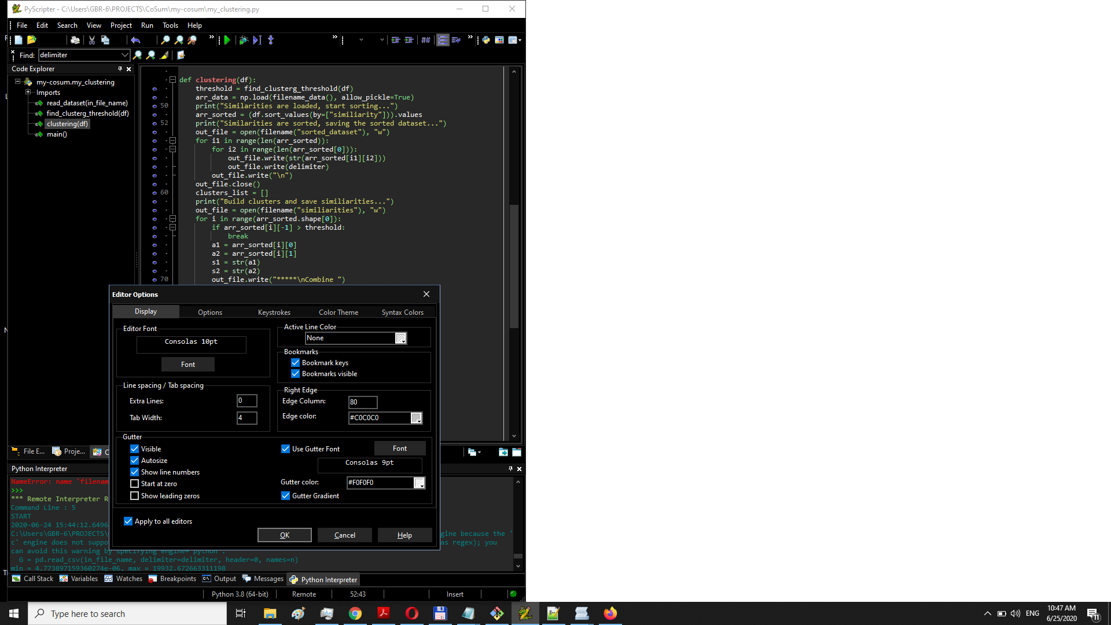1111x625 pixels.
Task: Open the Active Line Color dropdown
Action: (400, 338)
